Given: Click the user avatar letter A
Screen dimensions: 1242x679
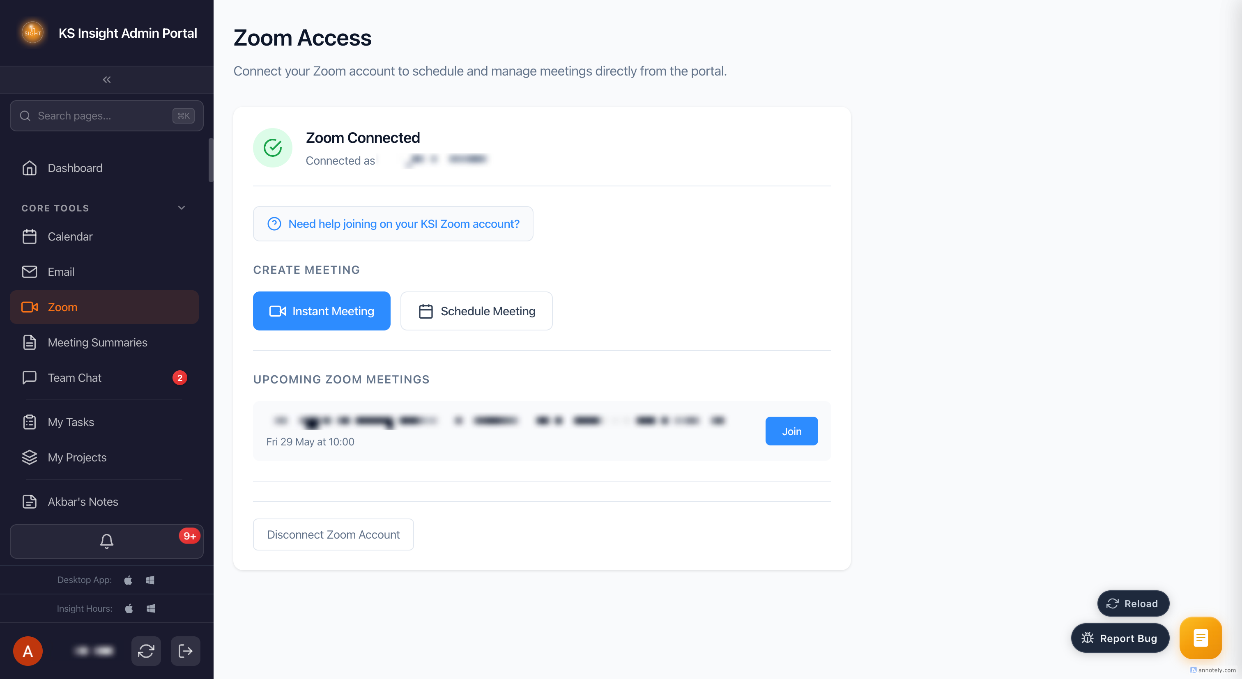Looking at the screenshot, I should pos(28,651).
